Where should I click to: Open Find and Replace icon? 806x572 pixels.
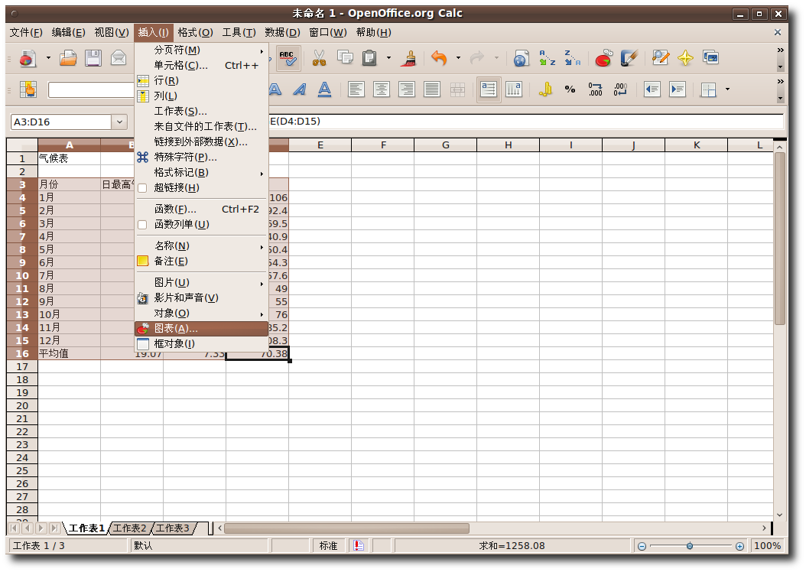[x=661, y=58]
